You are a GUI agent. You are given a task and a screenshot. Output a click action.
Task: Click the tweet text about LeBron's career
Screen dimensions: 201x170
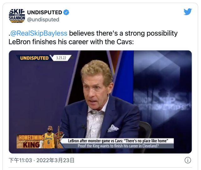click(93, 37)
